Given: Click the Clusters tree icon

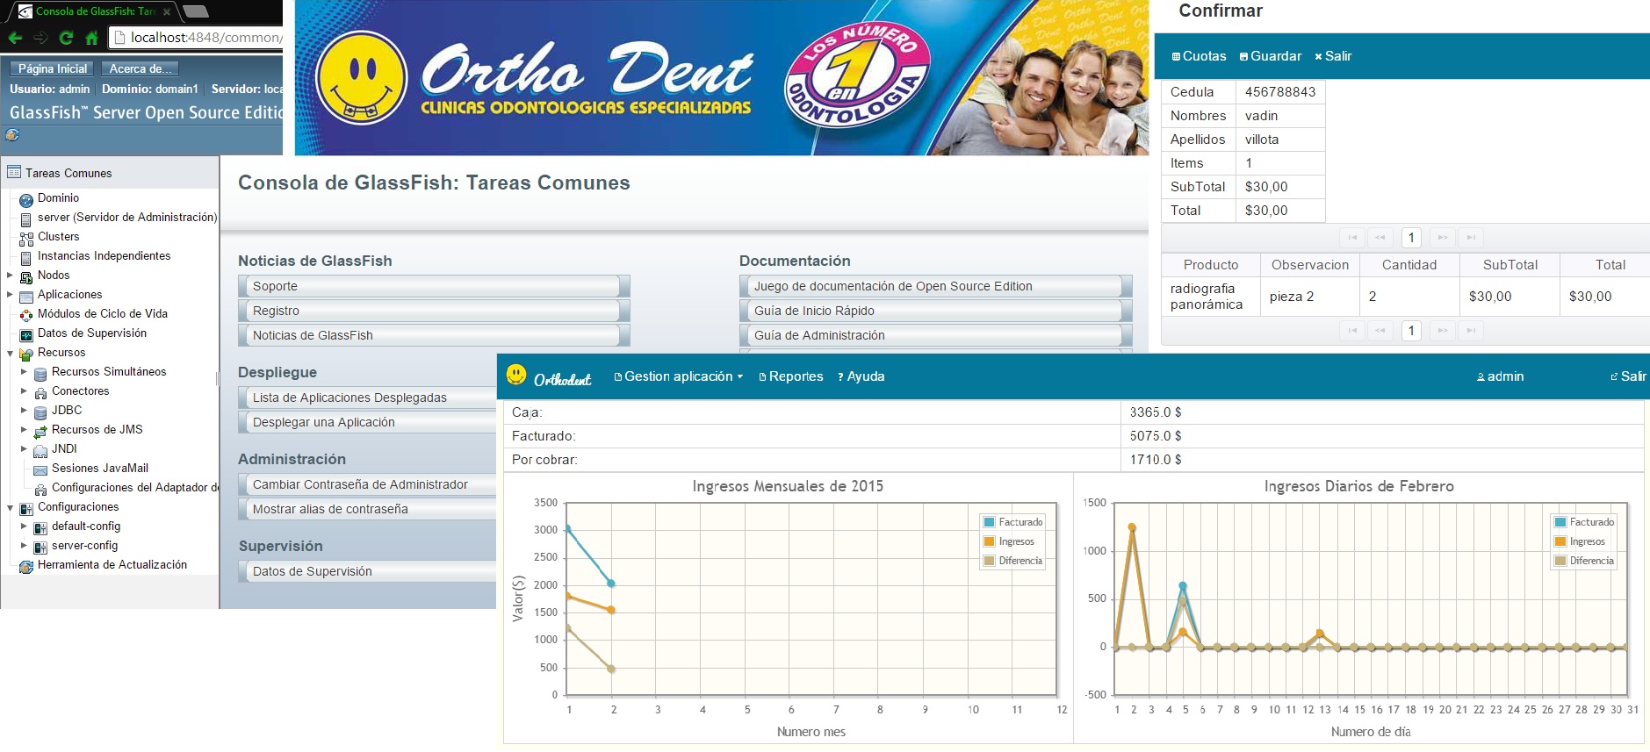Looking at the screenshot, I should (x=26, y=239).
